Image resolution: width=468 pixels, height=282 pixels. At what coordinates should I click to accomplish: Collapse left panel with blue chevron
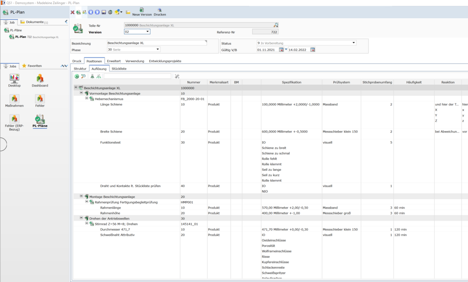(x=66, y=22)
